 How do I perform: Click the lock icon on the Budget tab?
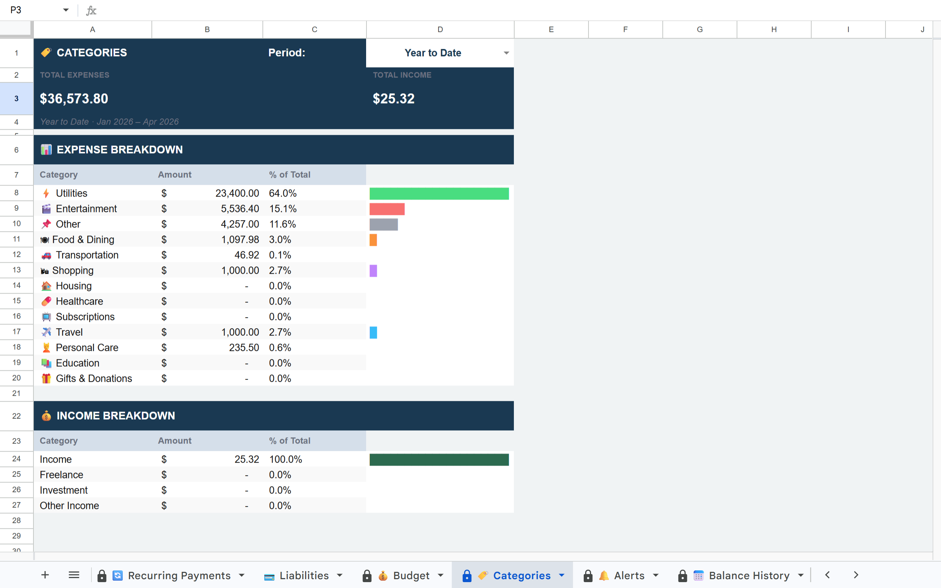tap(367, 575)
